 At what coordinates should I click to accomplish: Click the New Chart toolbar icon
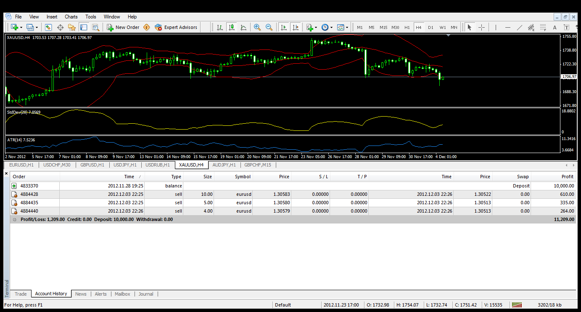click(15, 27)
